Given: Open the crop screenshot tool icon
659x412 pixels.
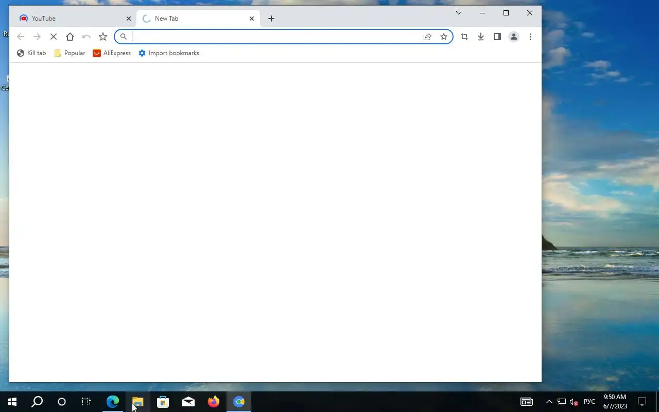Looking at the screenshot, I should tap(464, 37).
